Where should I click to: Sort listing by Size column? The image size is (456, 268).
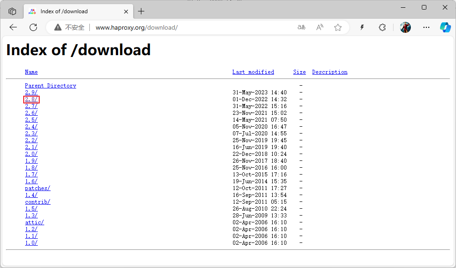[x=300, y=72]
